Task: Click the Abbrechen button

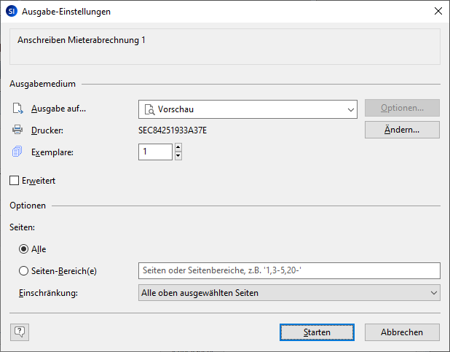Action: pyautogui.click(x=402, y=332)
